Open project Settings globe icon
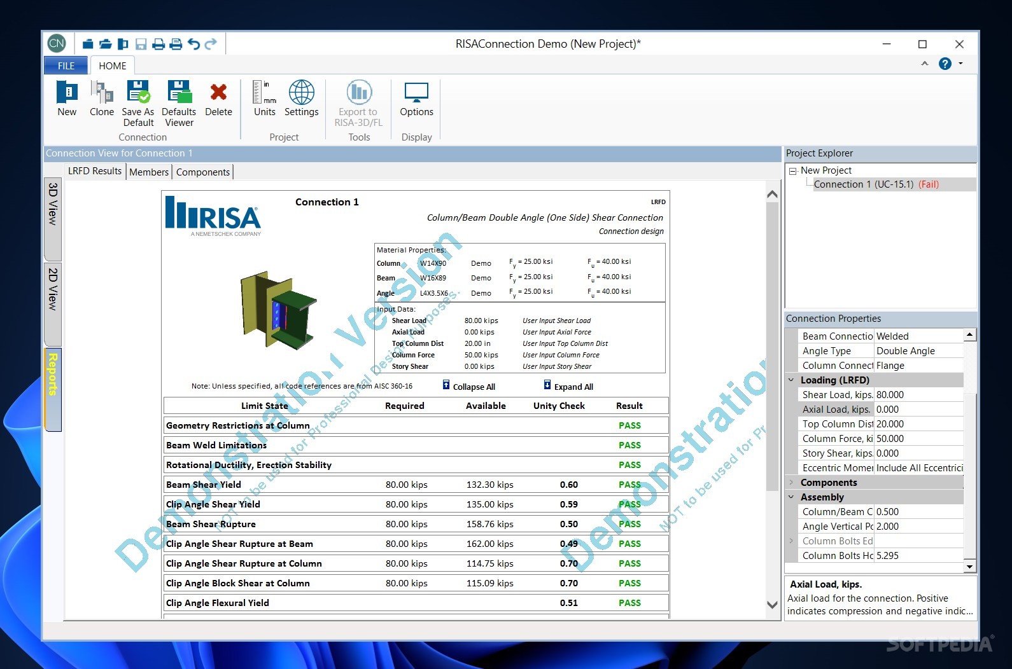 click(301, 99)
